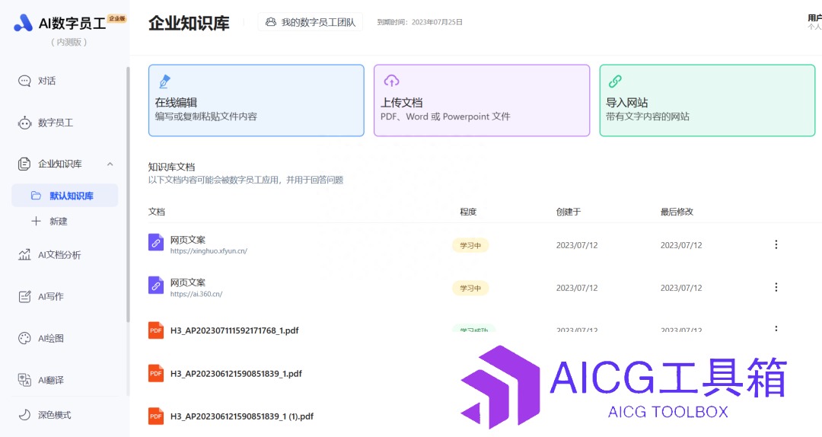Click the 我的数字员工团队 button
This screenshot has height=437, width=822.
[x=311, y=22]
